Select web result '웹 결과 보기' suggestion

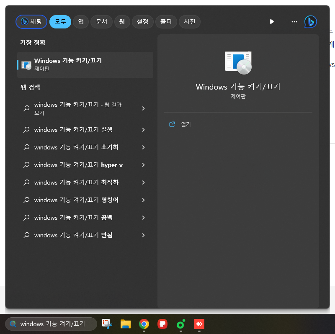pyautogui.click(x=85, y=108)
